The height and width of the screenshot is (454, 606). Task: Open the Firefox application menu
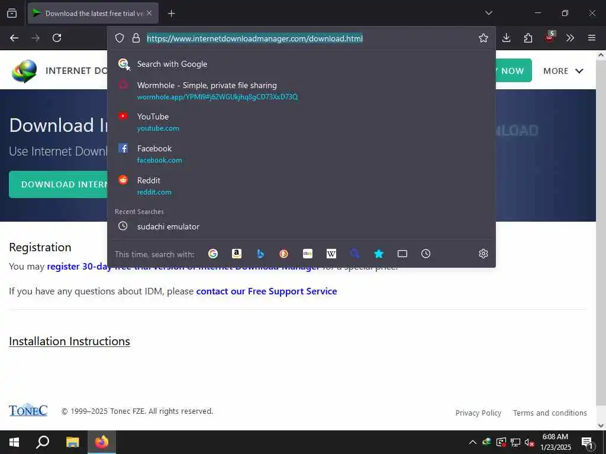591,38
